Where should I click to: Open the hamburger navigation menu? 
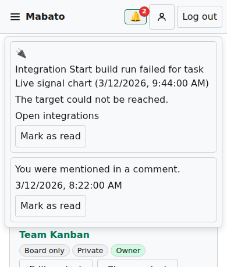[x=15, y=17]
